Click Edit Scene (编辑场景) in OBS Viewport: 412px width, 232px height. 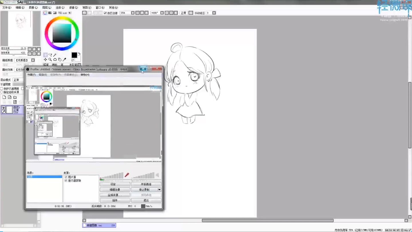point(115,190)
